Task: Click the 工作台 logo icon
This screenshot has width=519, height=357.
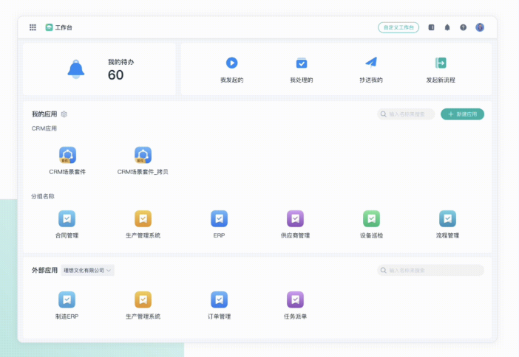Action: (x=49, y=27)
